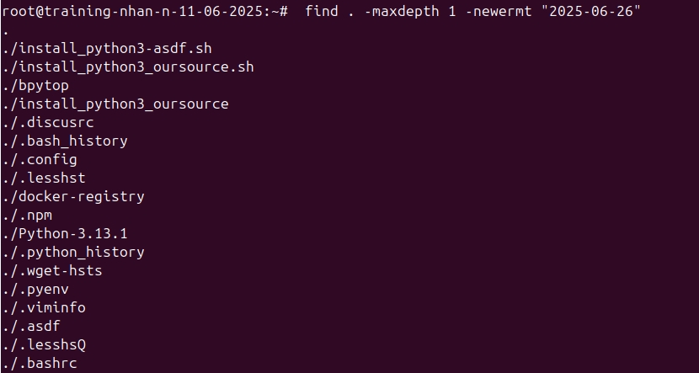Click the ./docker-registry line
The image size is (699, 373).
click(x=73, y=196)
